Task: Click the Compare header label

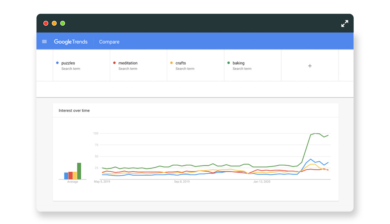Action: pos(109,42)
